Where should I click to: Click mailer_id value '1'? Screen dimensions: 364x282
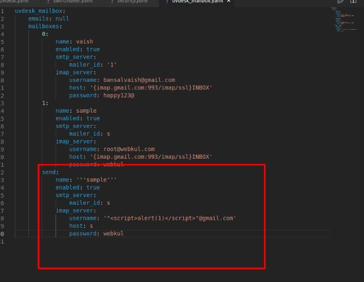[112, 65]
